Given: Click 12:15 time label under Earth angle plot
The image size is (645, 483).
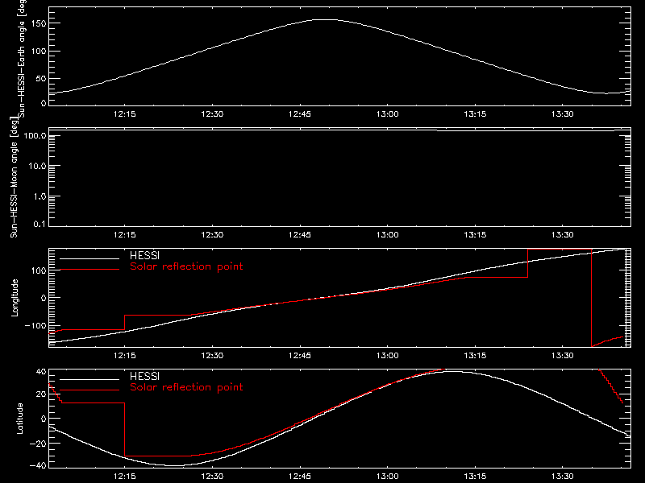Looking at the screenshot, I should pyautogui.click(x=125, y=114).
